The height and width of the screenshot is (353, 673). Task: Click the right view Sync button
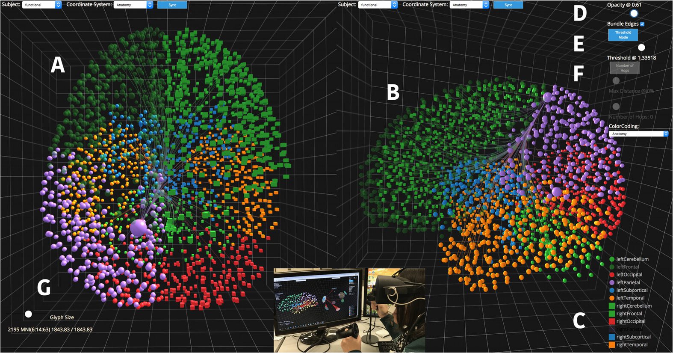[508, 5]
